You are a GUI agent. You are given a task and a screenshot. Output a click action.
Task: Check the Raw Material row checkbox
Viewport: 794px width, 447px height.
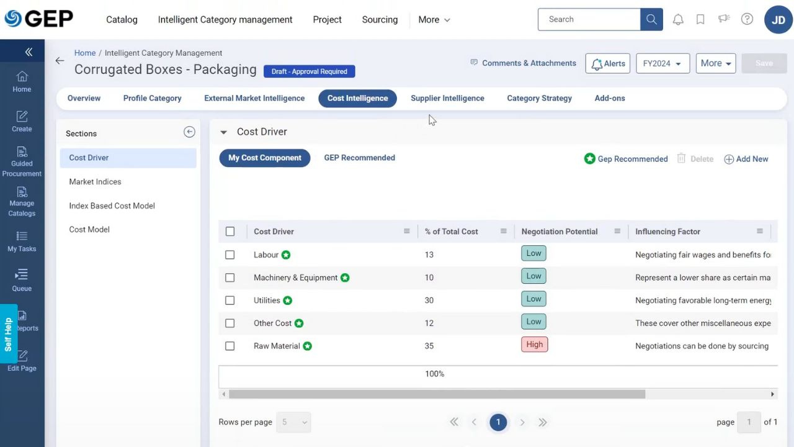click(x=230, y=346)
